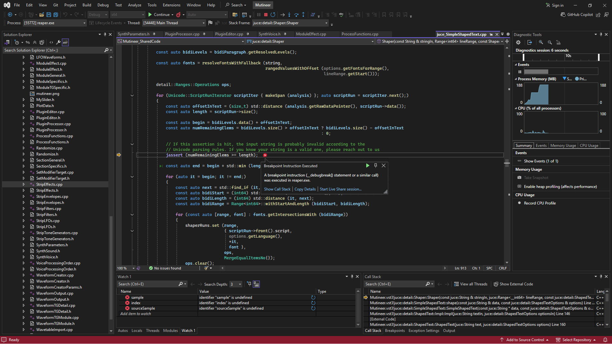Click Save All in the toolbar
Image resolution: width=612 pixels, height=344 pixels.
[x=55, y=15]
